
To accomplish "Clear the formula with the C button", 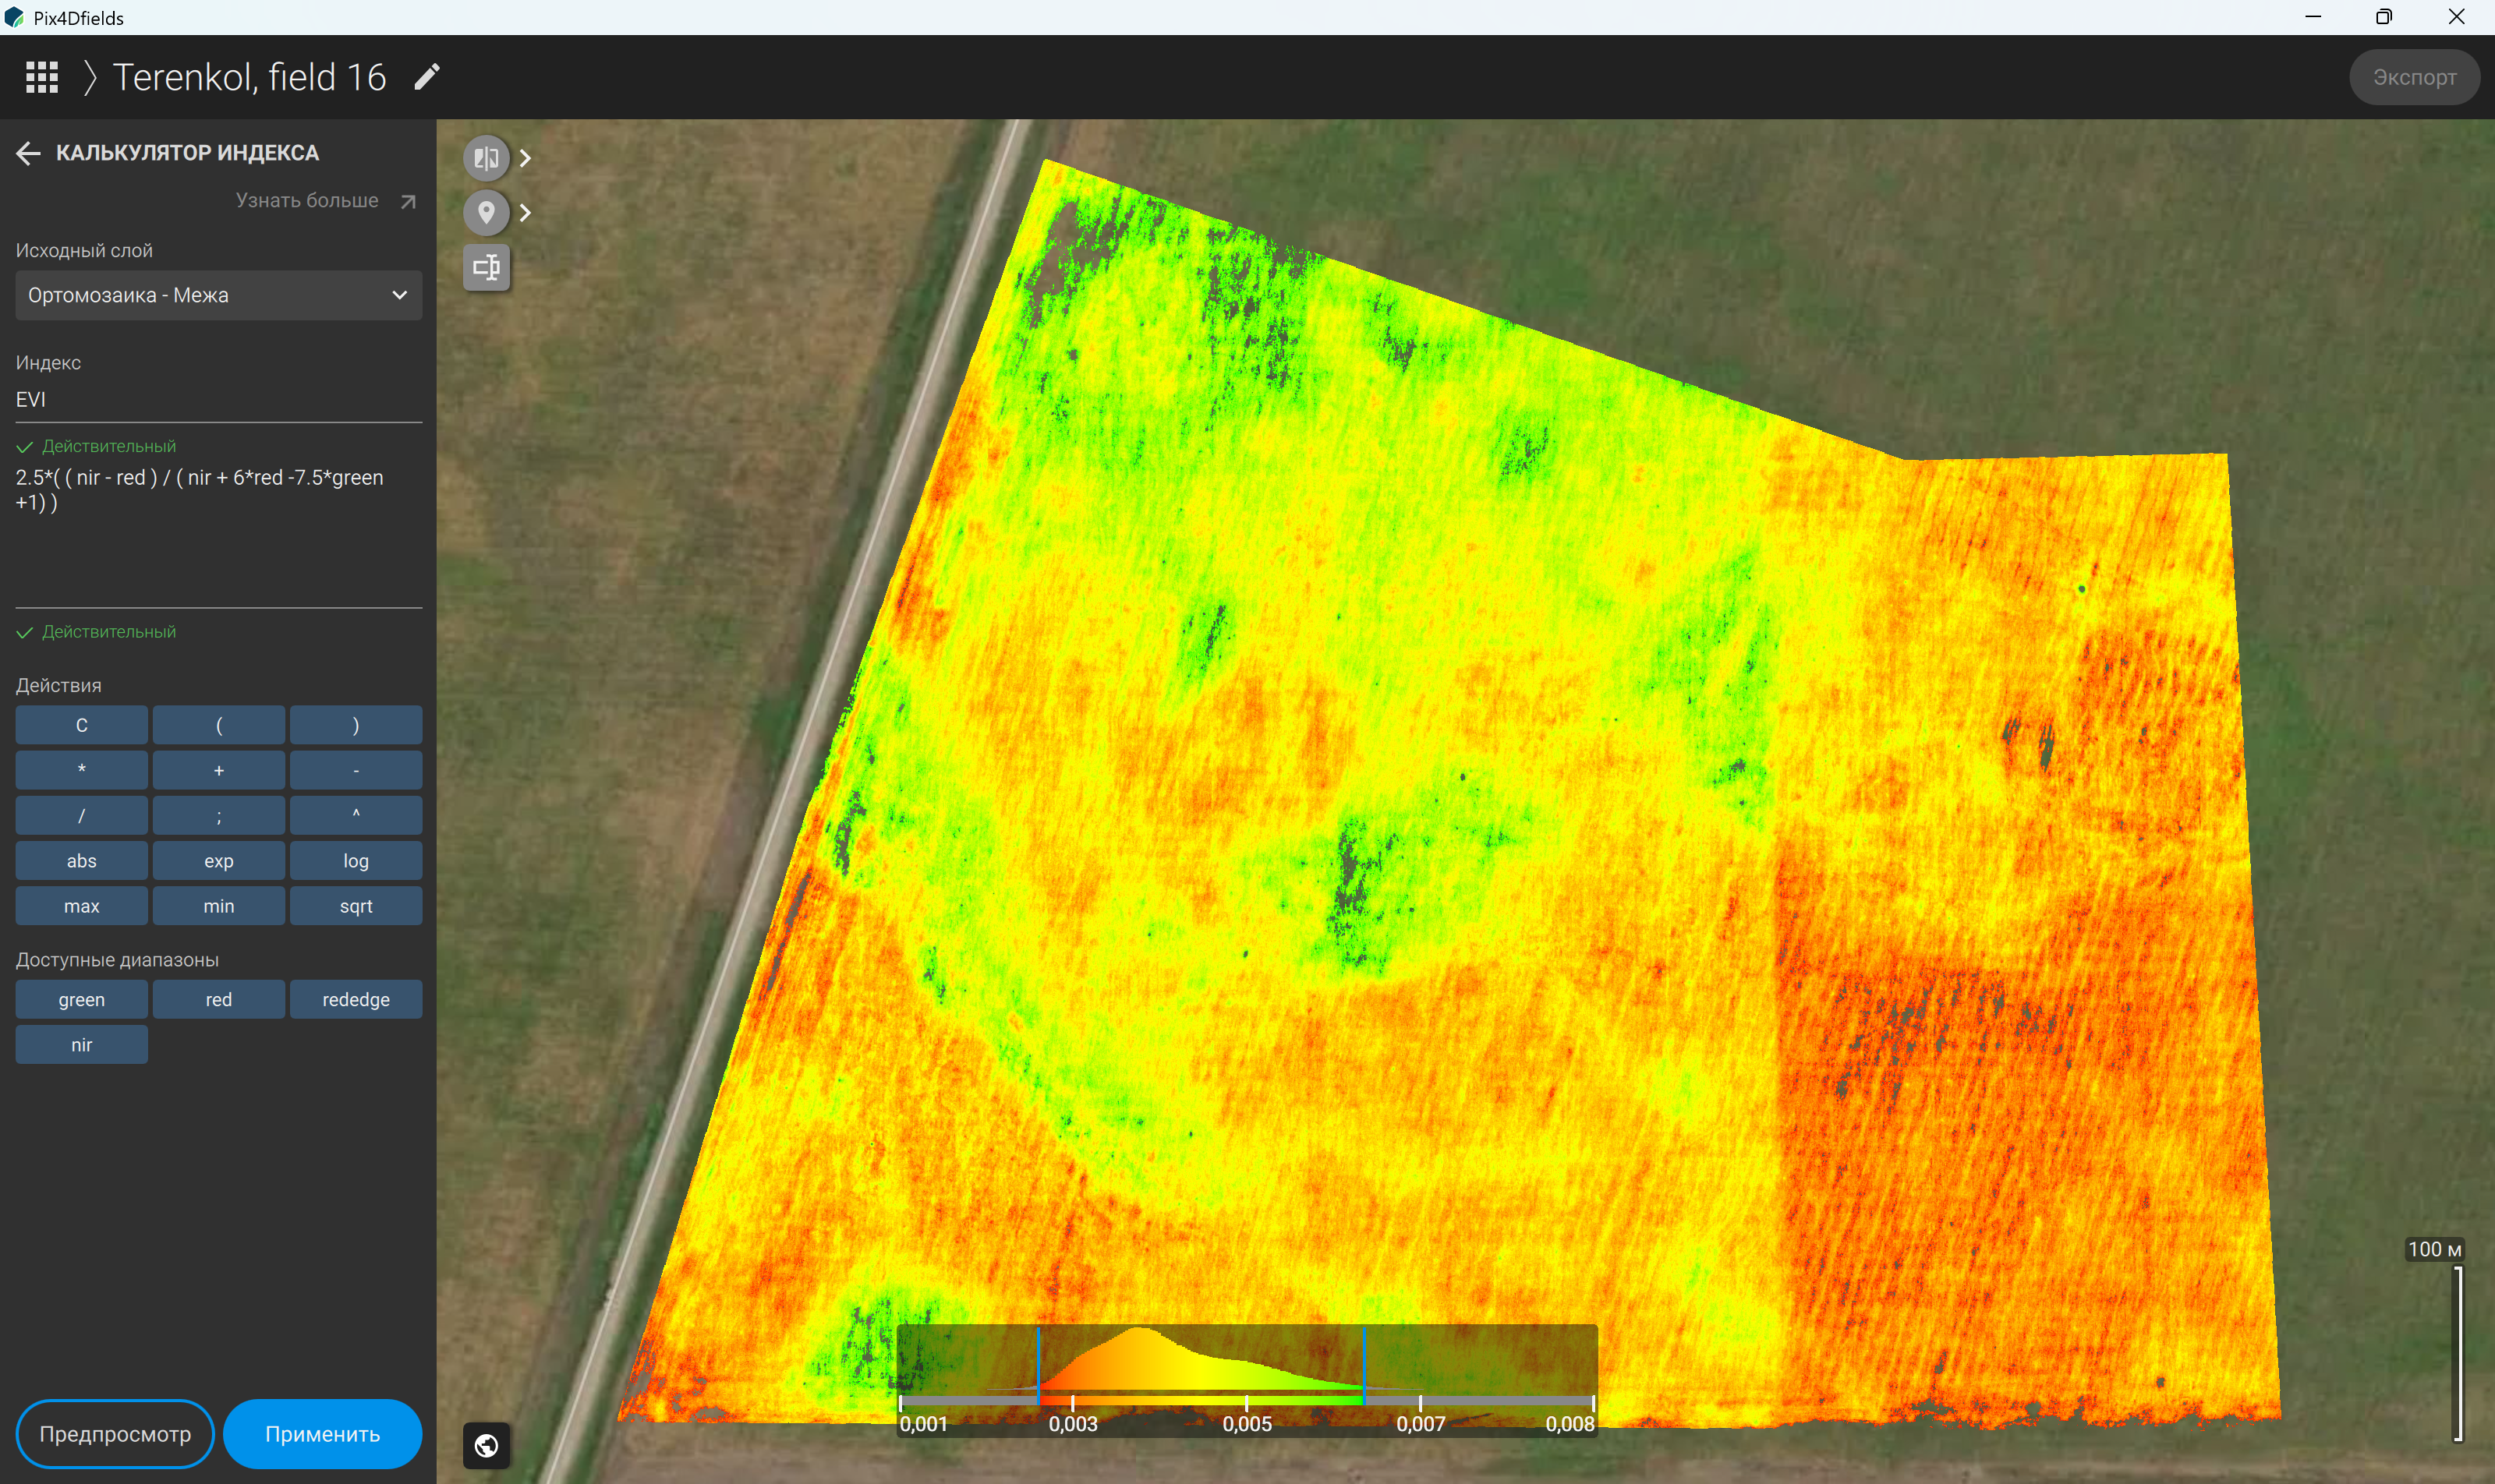I will click(x=82, y=725).
